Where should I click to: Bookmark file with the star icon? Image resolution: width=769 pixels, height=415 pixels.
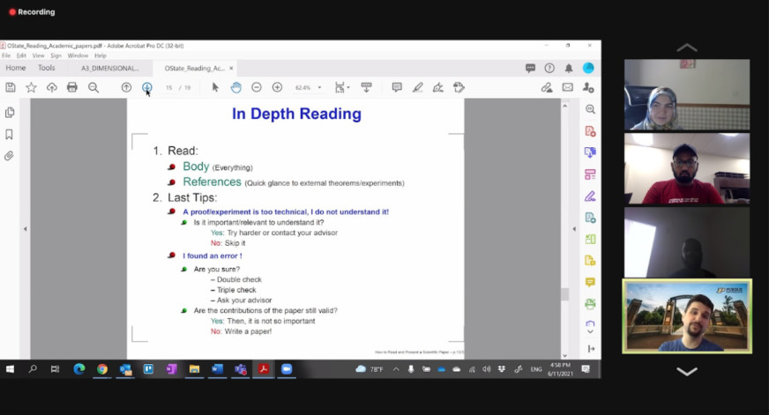tap(31, 87)
